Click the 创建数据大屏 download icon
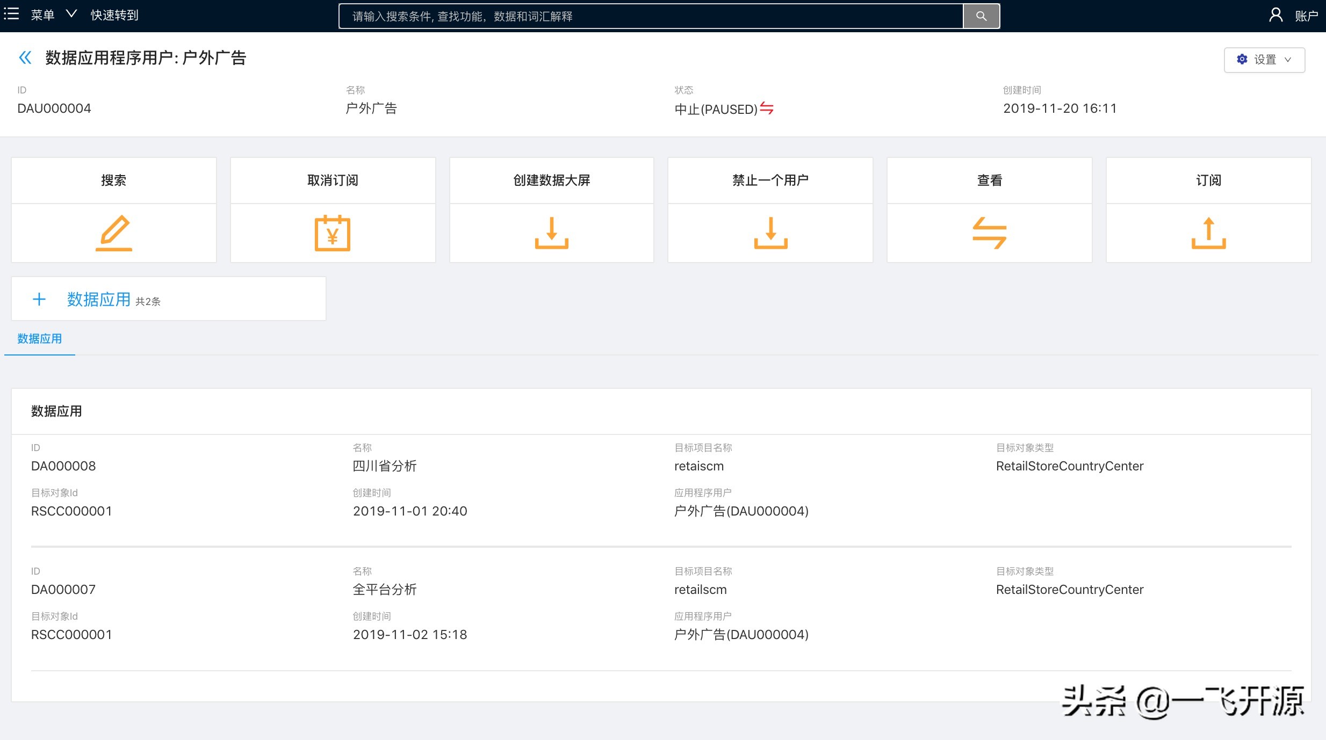 point(551,233)
